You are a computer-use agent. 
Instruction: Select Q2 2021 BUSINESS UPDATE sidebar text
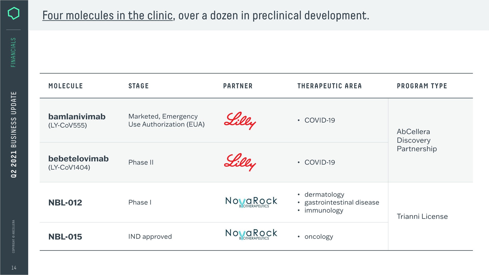tap(14, 134)
